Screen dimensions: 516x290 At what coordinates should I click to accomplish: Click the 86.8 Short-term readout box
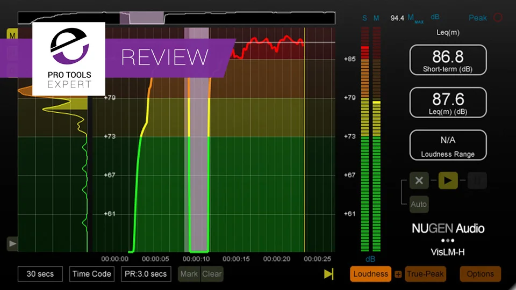click(x=448, y=60)
